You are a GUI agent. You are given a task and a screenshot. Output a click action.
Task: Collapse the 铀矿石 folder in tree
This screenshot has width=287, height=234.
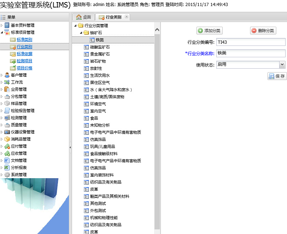81,33
